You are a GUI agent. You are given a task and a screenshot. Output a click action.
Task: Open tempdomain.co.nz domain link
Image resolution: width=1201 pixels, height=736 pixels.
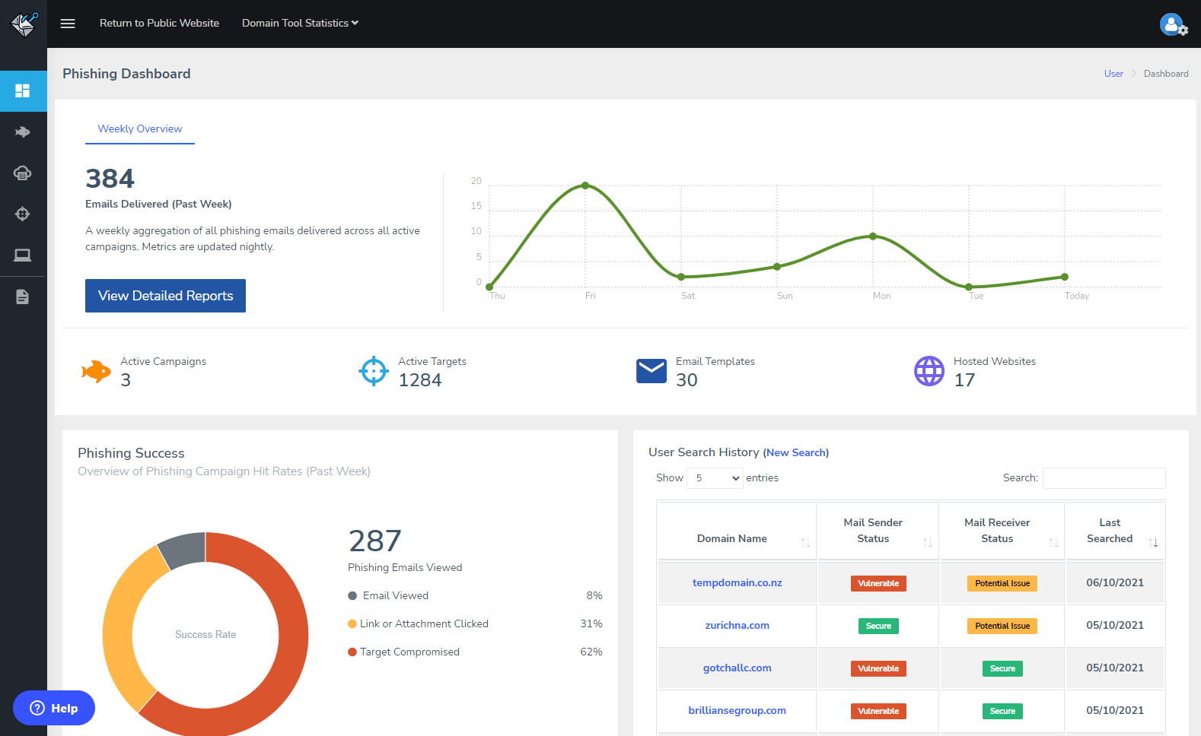pos(737,583)
